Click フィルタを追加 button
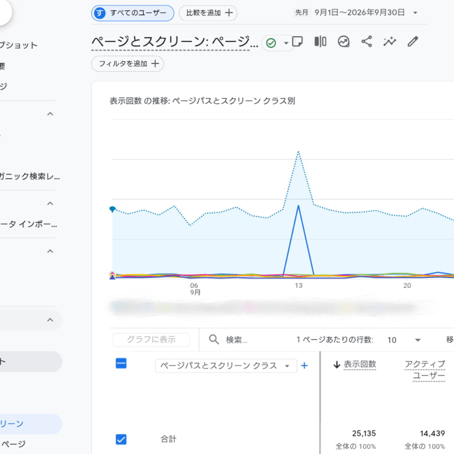454x454 pixels. pos(128,64)
